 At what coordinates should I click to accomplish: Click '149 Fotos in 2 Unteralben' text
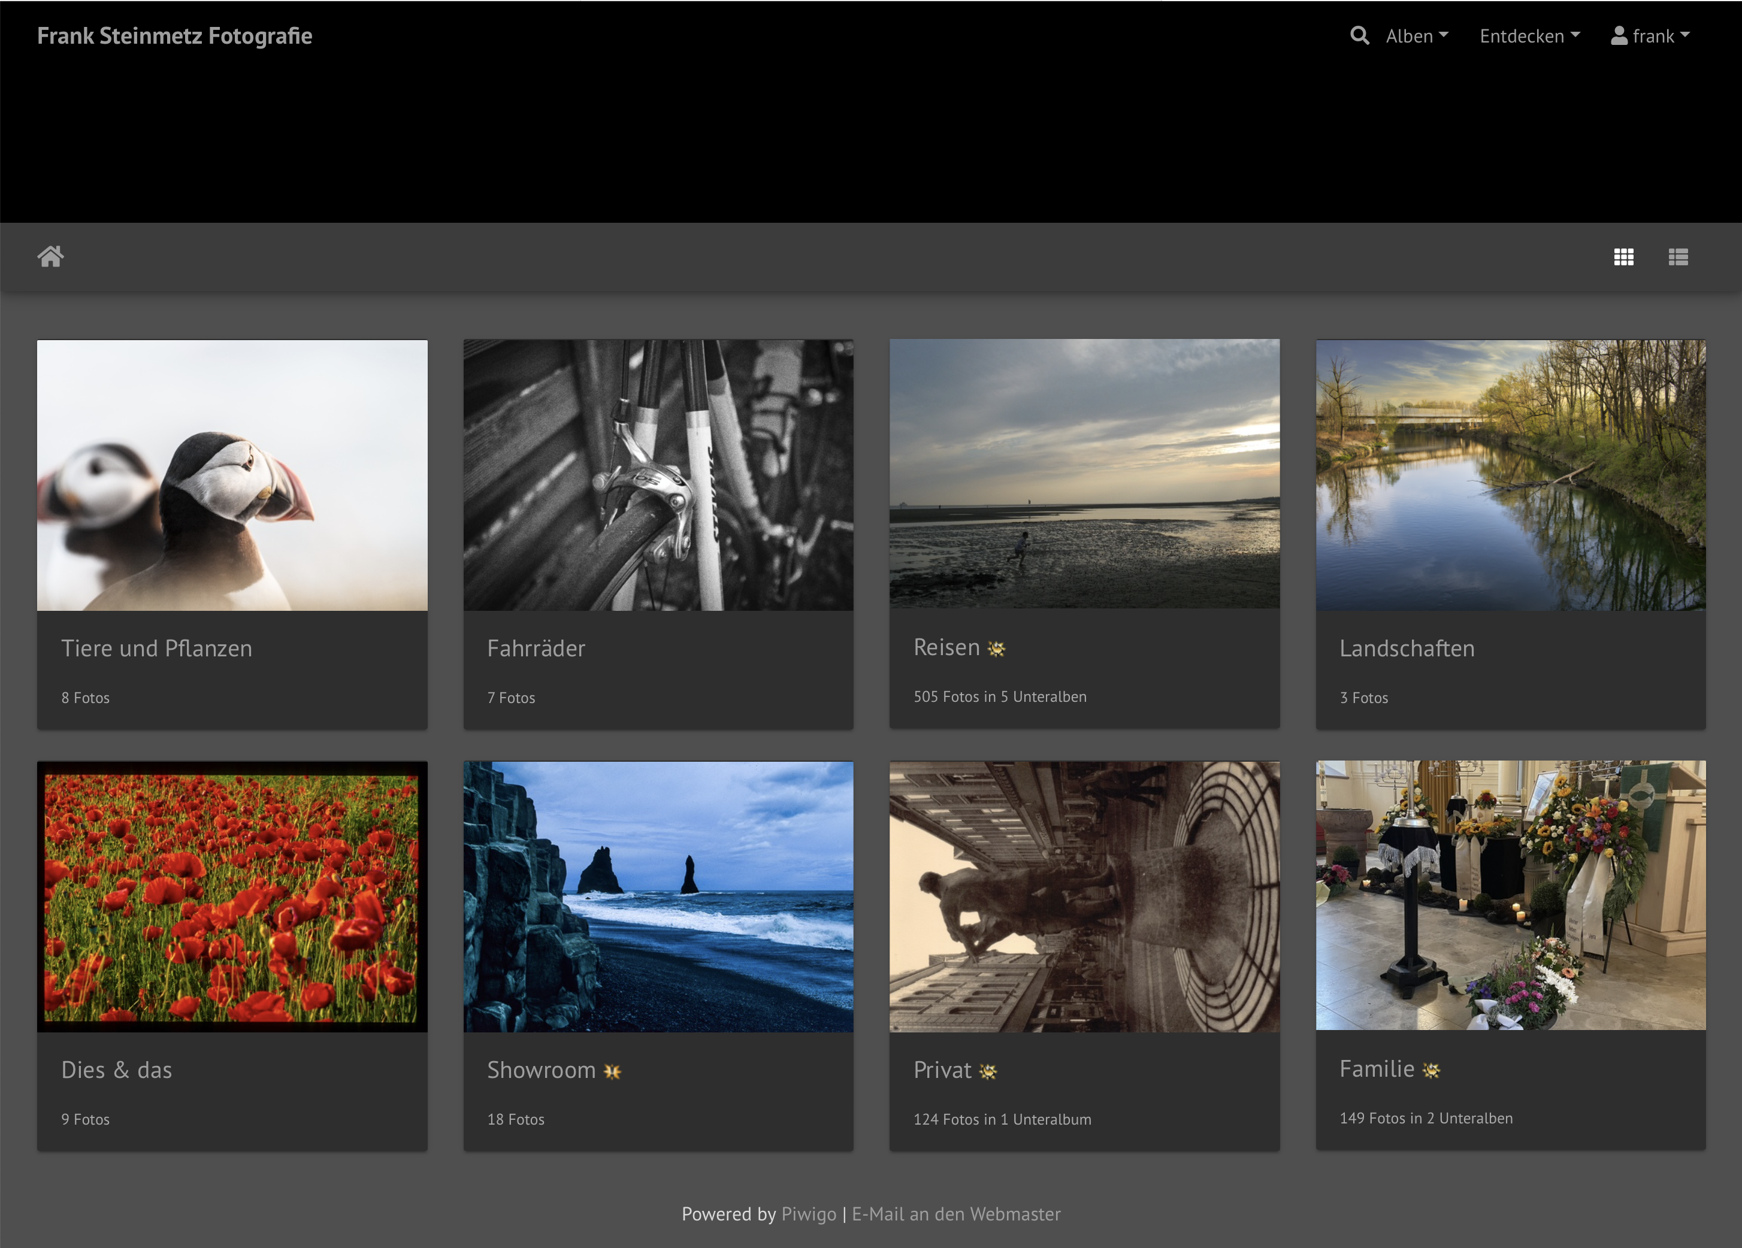click(1426, 1119)
